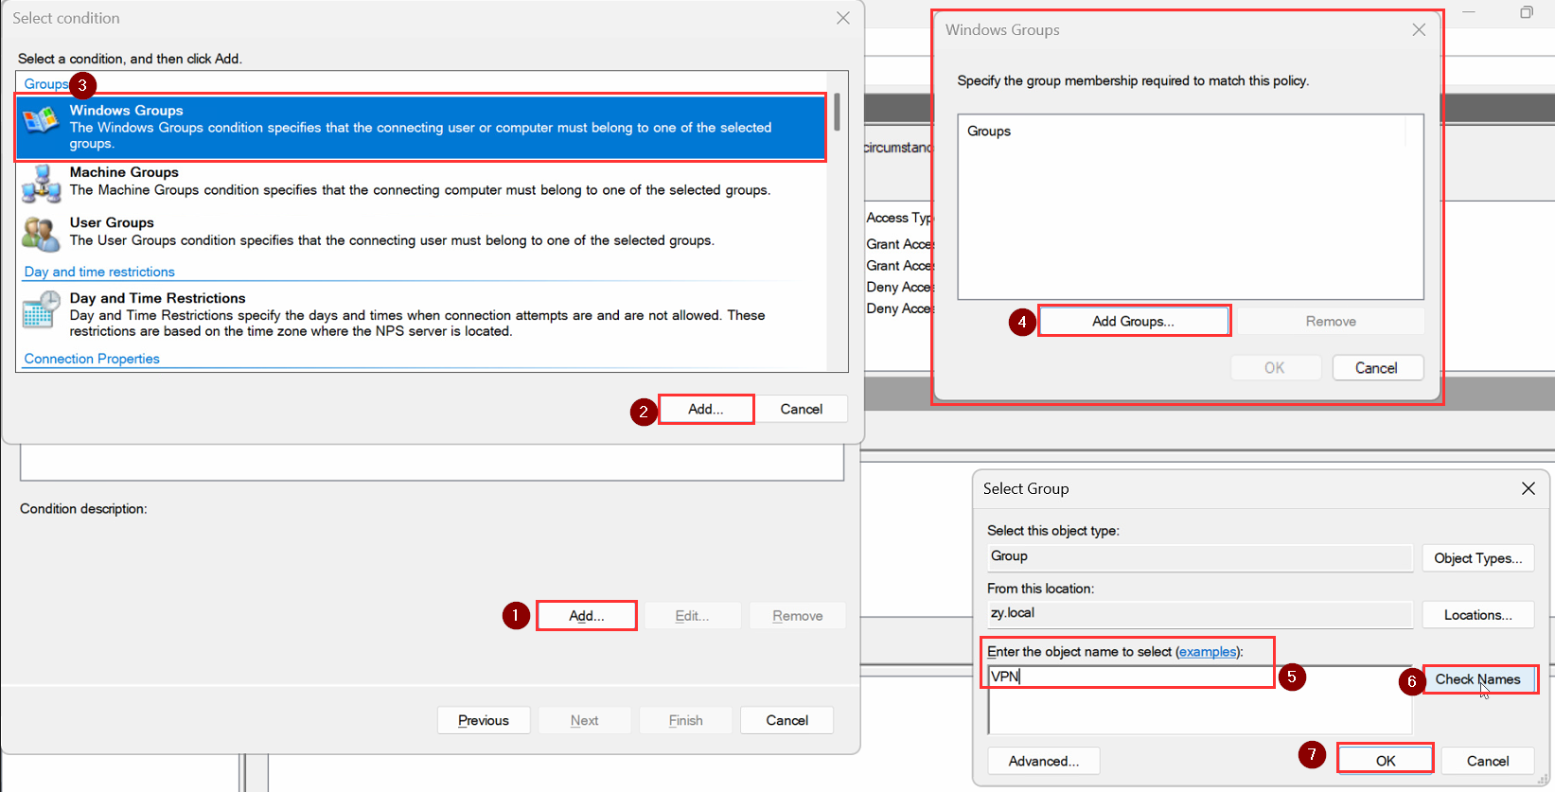Select the Windows Groups condition icon
This screenshot has height=792, width=1555.
pos(41,120)
